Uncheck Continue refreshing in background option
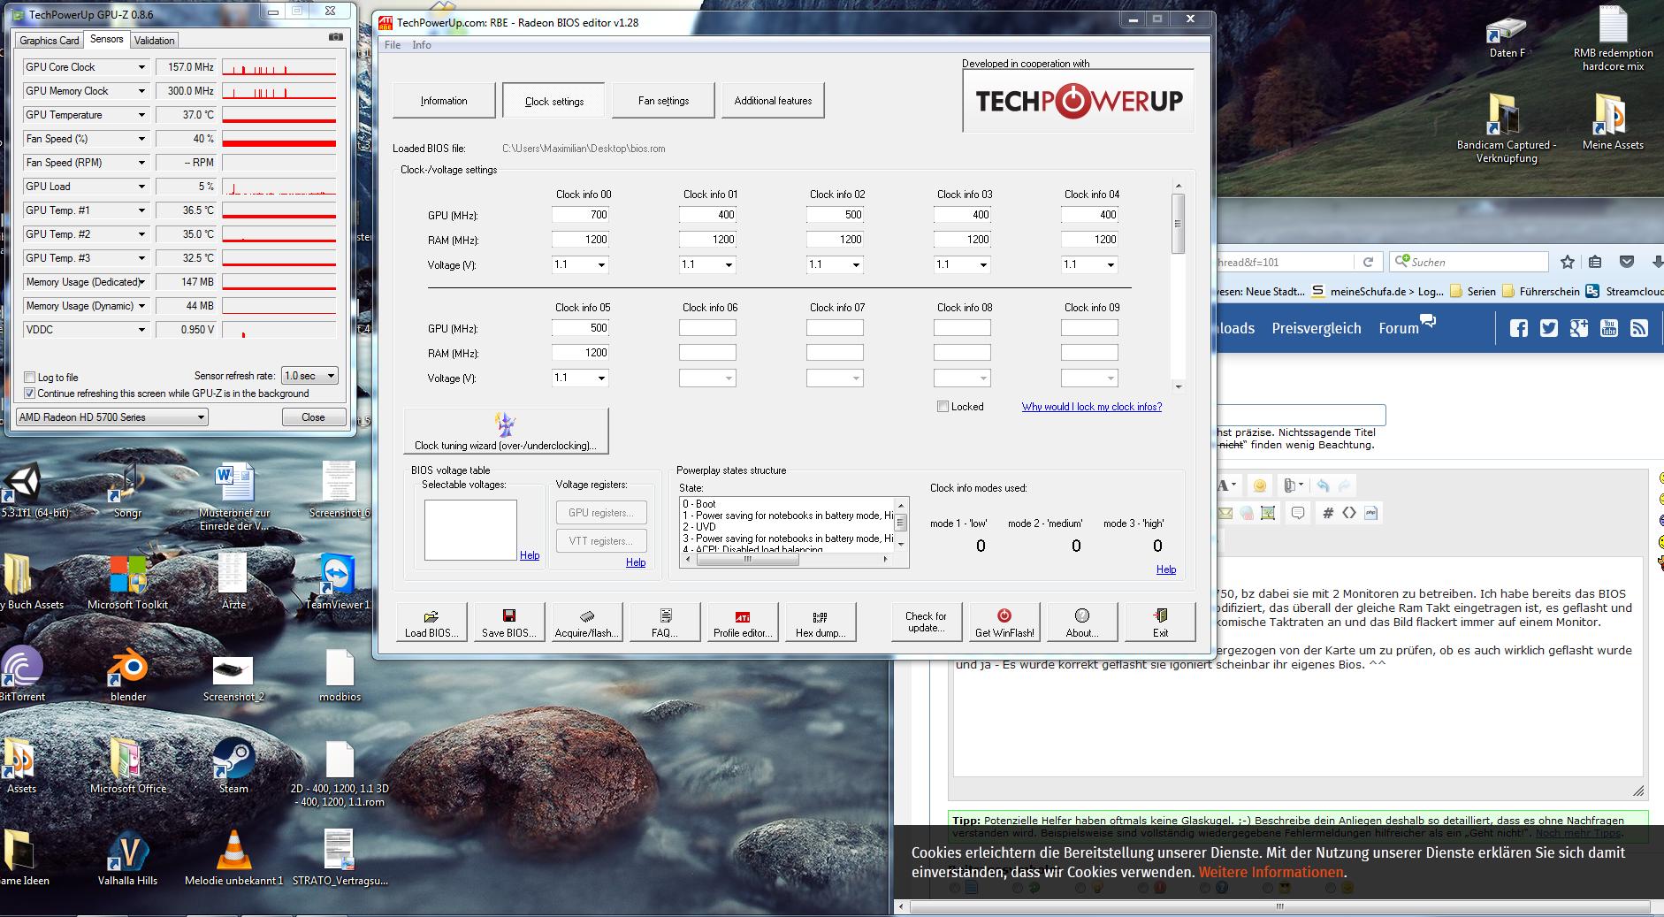The image size is (1664, 917). tap(30, 394)
